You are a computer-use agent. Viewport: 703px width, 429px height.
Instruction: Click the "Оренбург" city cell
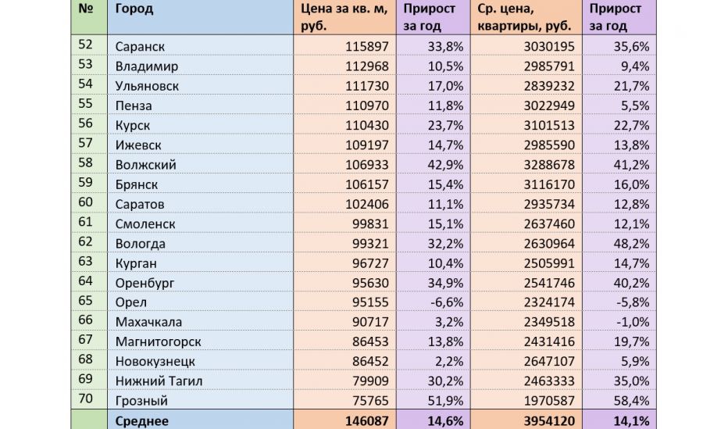pos(145,283)
